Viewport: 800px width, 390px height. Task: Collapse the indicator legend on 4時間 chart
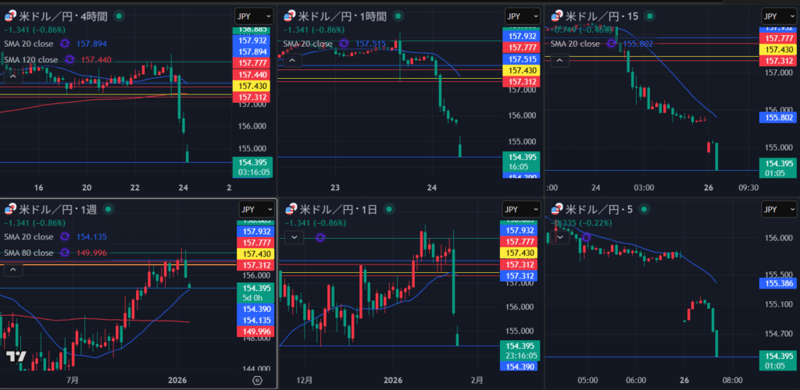click(x=13, y=76)
